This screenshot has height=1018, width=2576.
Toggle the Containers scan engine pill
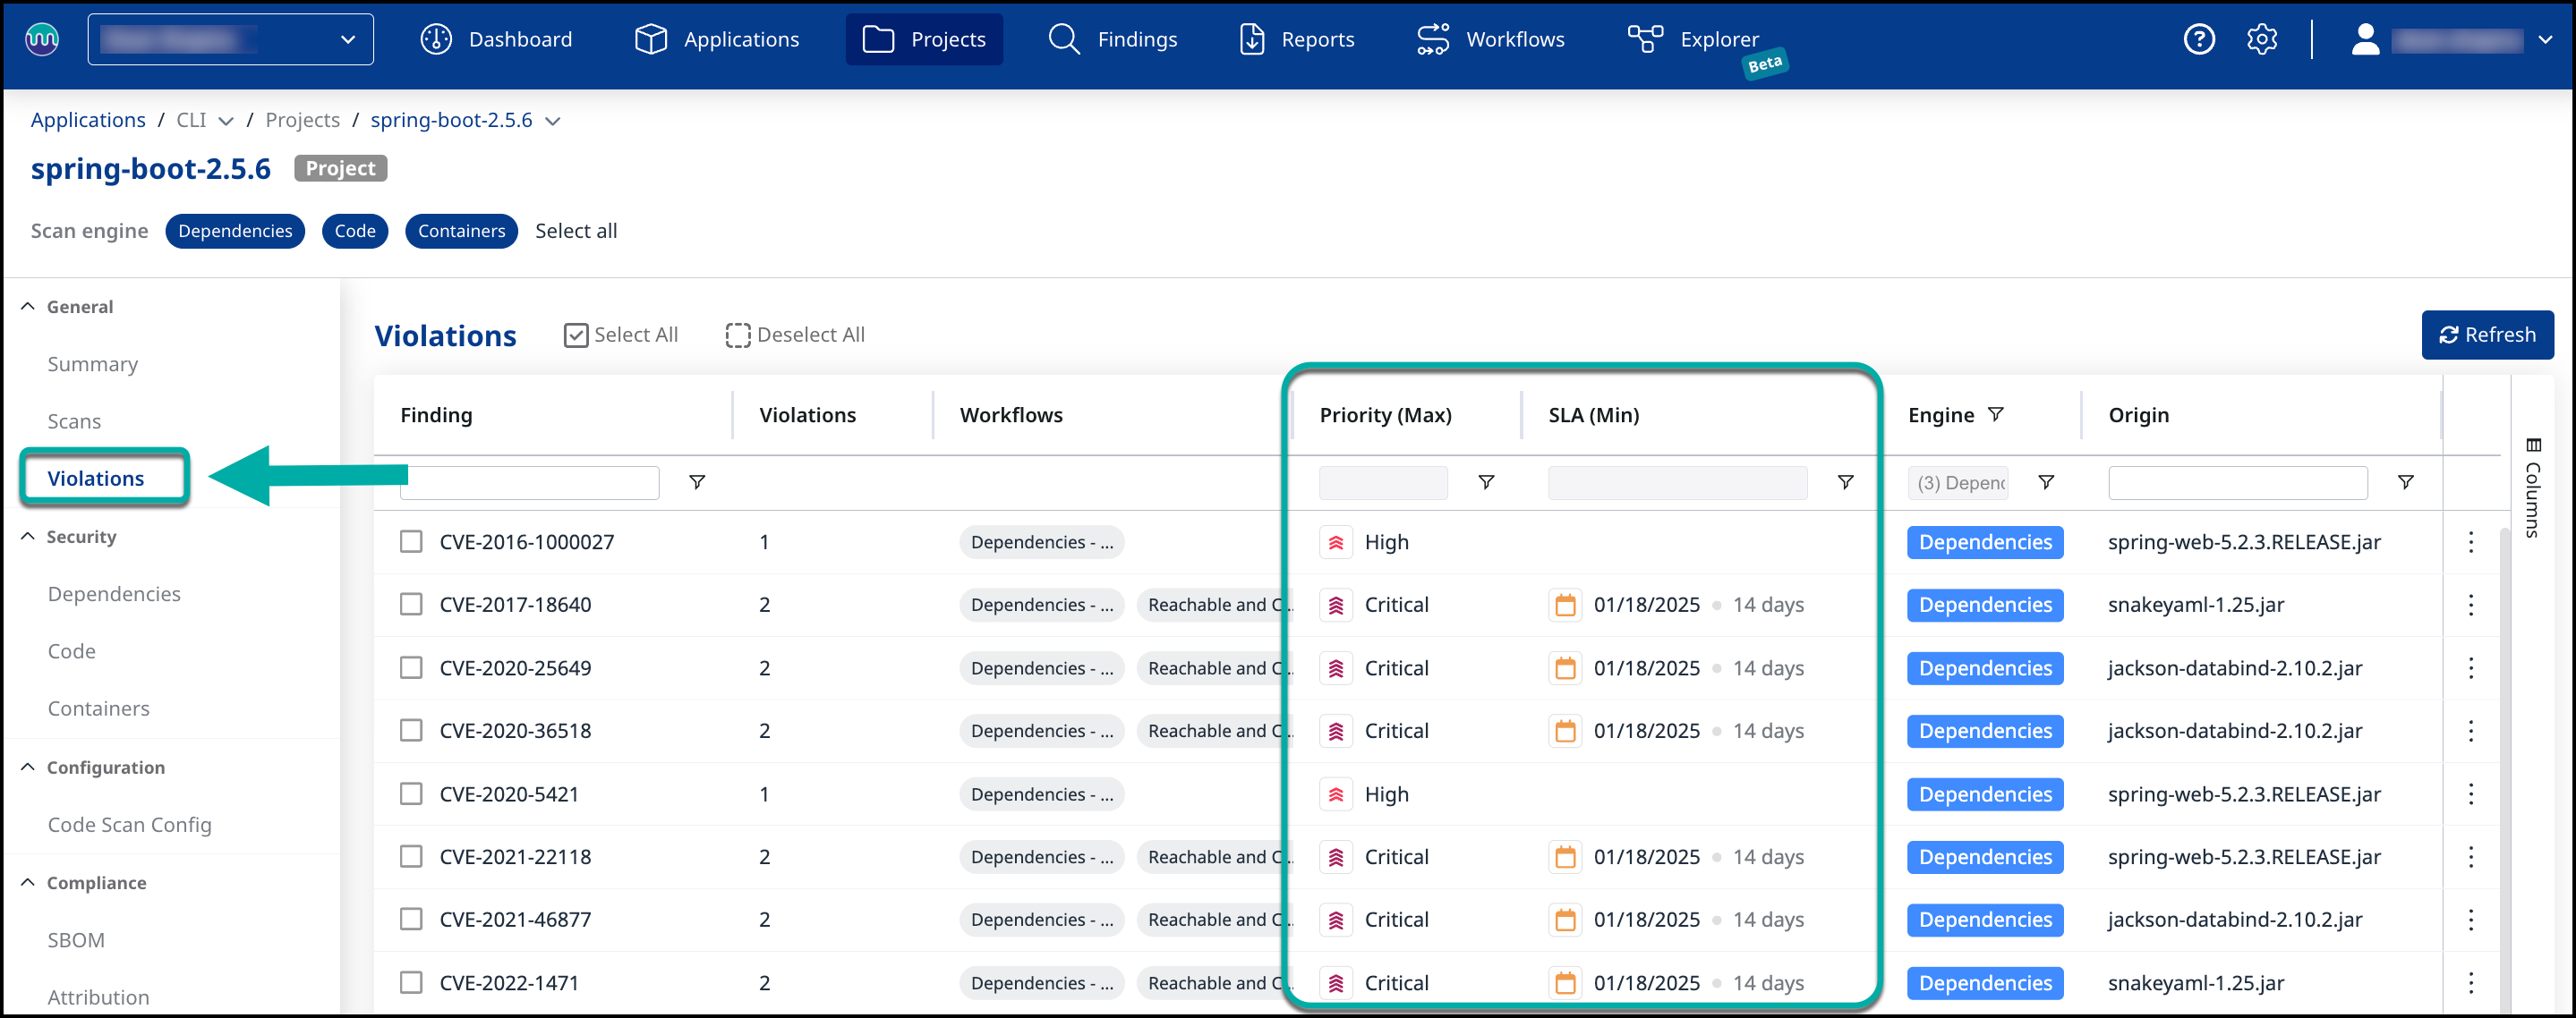point(461,231)
